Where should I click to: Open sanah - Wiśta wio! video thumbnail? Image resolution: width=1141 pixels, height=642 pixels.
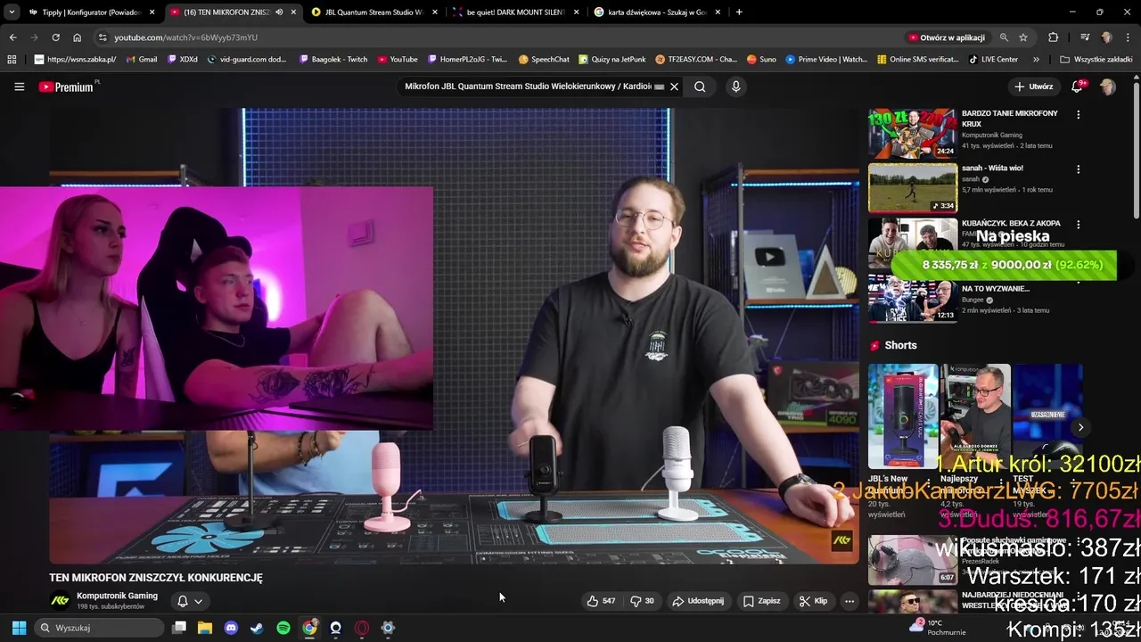tap(913, 188)
